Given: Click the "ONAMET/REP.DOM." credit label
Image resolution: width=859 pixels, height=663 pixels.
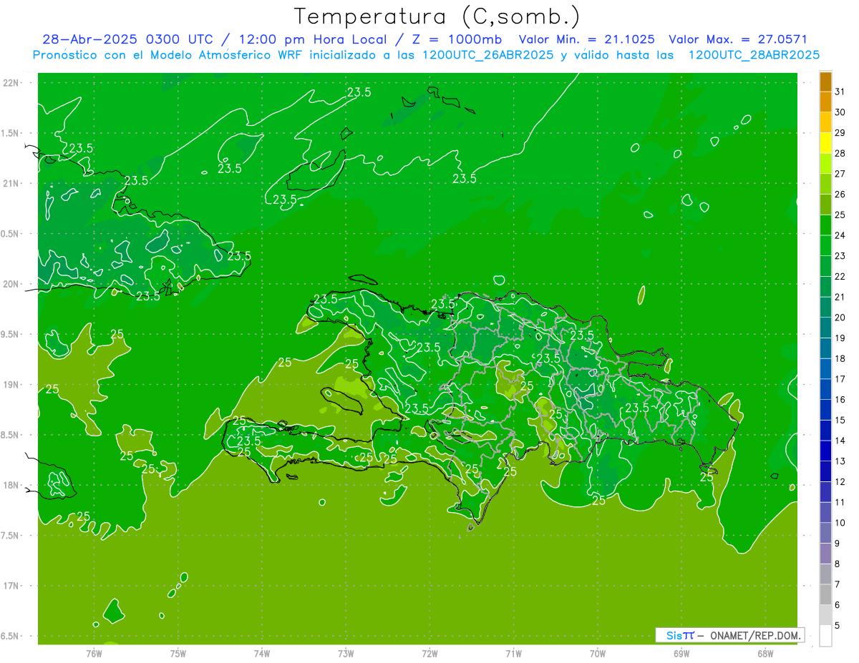Looking at the screenshot, I should pos(754,635).
